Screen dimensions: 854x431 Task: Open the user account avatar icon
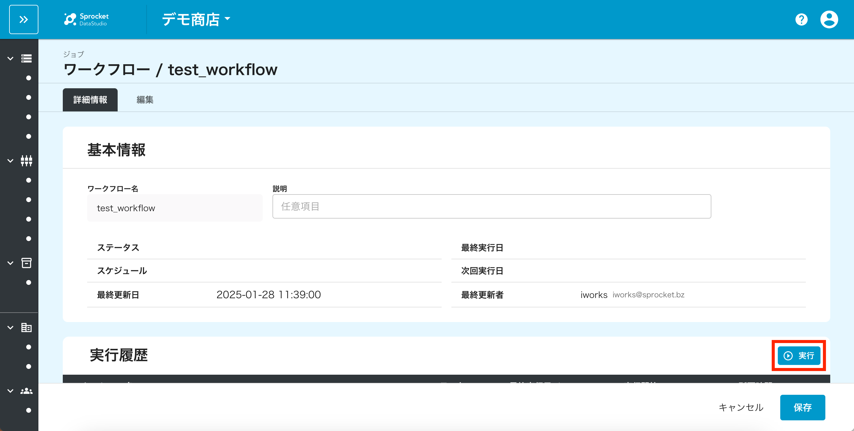(829, 19)
